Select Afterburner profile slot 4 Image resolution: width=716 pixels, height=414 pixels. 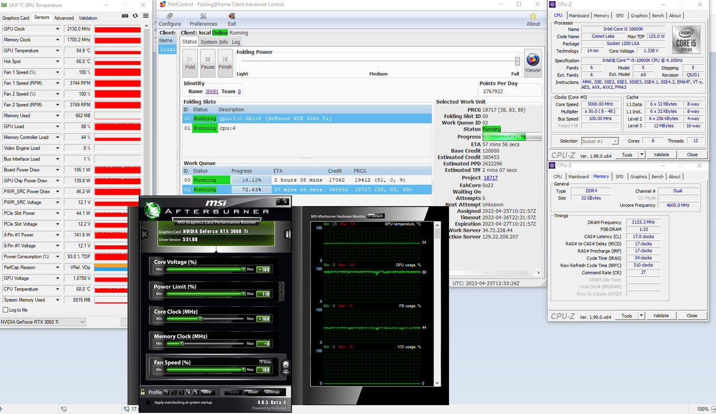(189, 392)
